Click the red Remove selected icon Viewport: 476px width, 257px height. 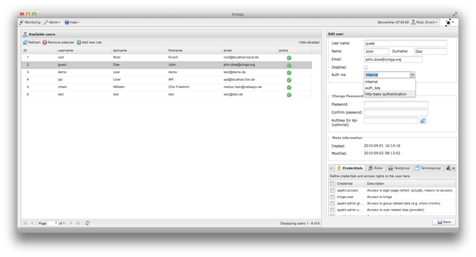click(x=45, y=43)
